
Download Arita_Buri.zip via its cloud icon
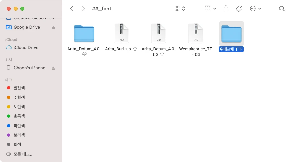[135, 49]
